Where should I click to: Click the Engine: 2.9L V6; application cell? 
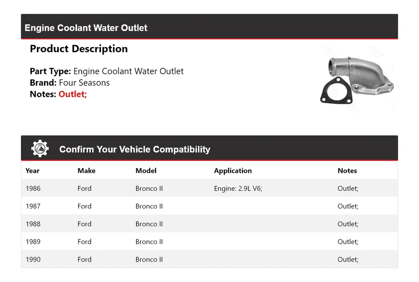point(238,188)
